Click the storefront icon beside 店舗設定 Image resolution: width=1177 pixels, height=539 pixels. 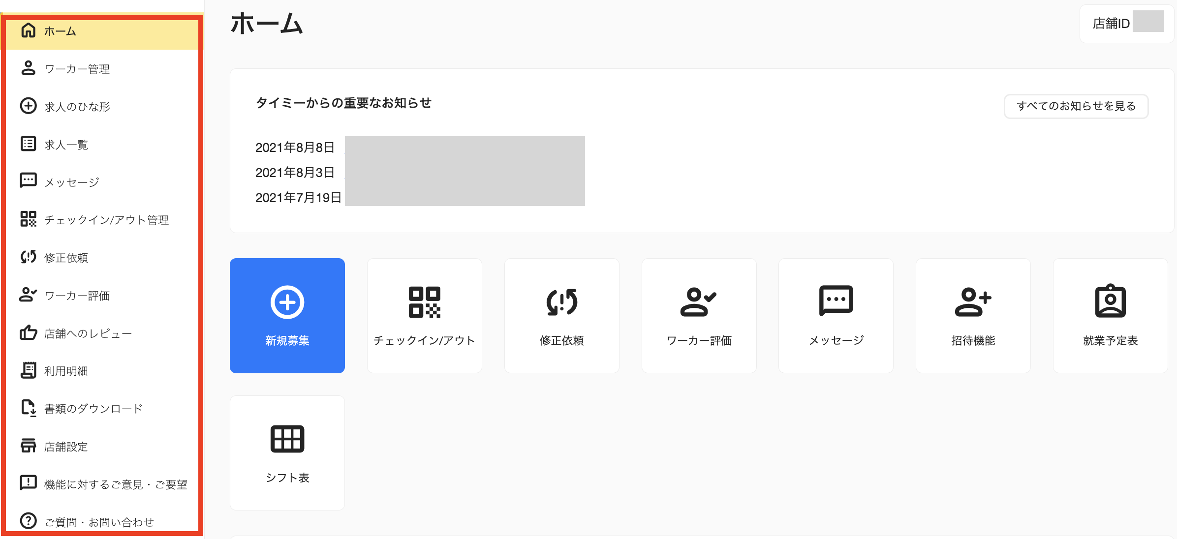[x=28, y=446]
